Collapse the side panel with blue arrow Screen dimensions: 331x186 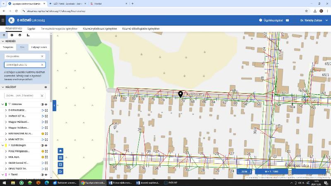coord(54,105)
